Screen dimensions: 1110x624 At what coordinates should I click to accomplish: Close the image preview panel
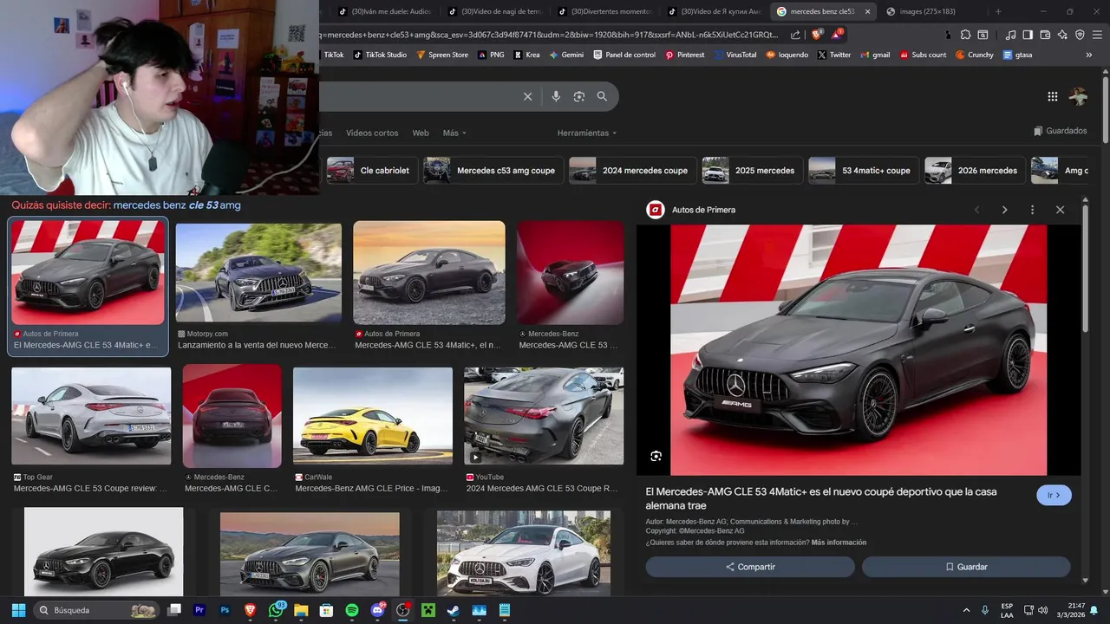[x=1060, y=210]
